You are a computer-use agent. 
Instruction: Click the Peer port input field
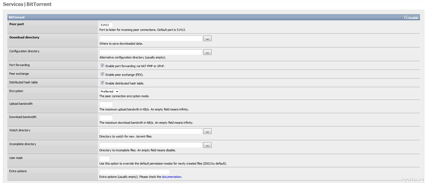click(x=106, y=25)
